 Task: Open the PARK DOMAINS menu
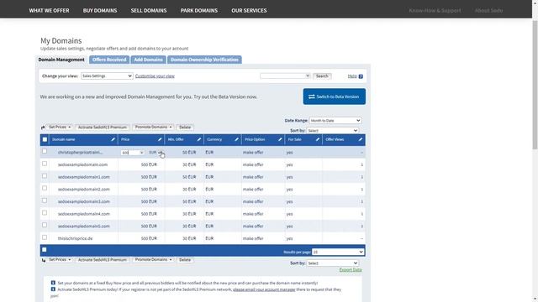pyautogui.click(x=199, y=11)
